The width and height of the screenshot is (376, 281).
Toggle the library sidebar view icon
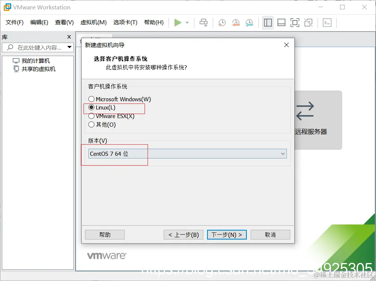tap(268, 23)
